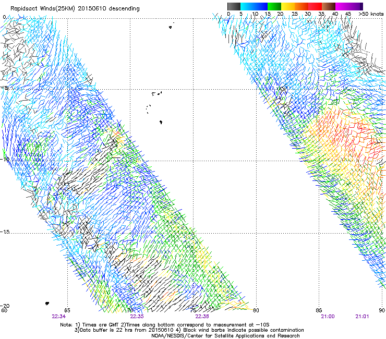The image size is (386, 339).
Task: Click the title text 'Rapidscat Winds(25KM) 20150610 descending'
Action: pos(75,9)
